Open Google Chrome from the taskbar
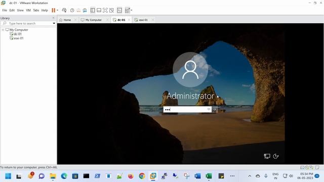Screen dimensions: 324x182 click(142, 176)
